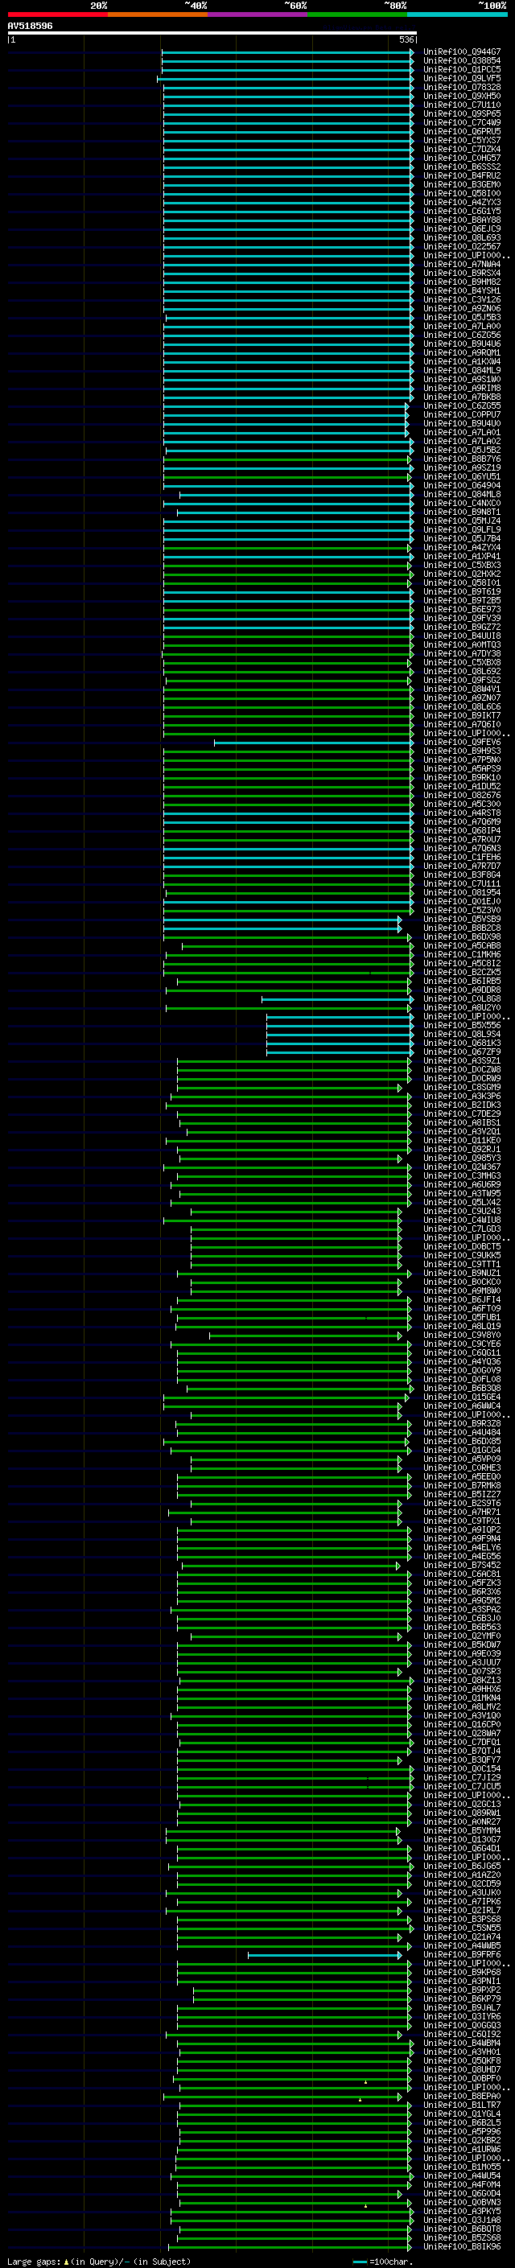Image resolution: width=515 pixels, height=2268 pixels.
Task: Select the UniRef100_A1URW6 label
Action: point(462,2150)
